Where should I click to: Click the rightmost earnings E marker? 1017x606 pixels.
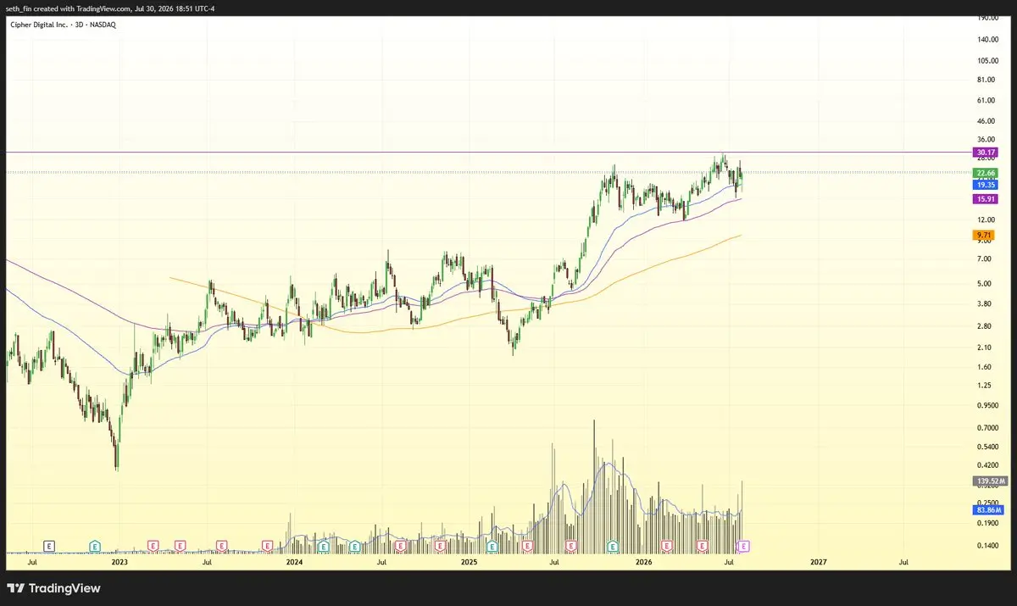coord(745,545)
